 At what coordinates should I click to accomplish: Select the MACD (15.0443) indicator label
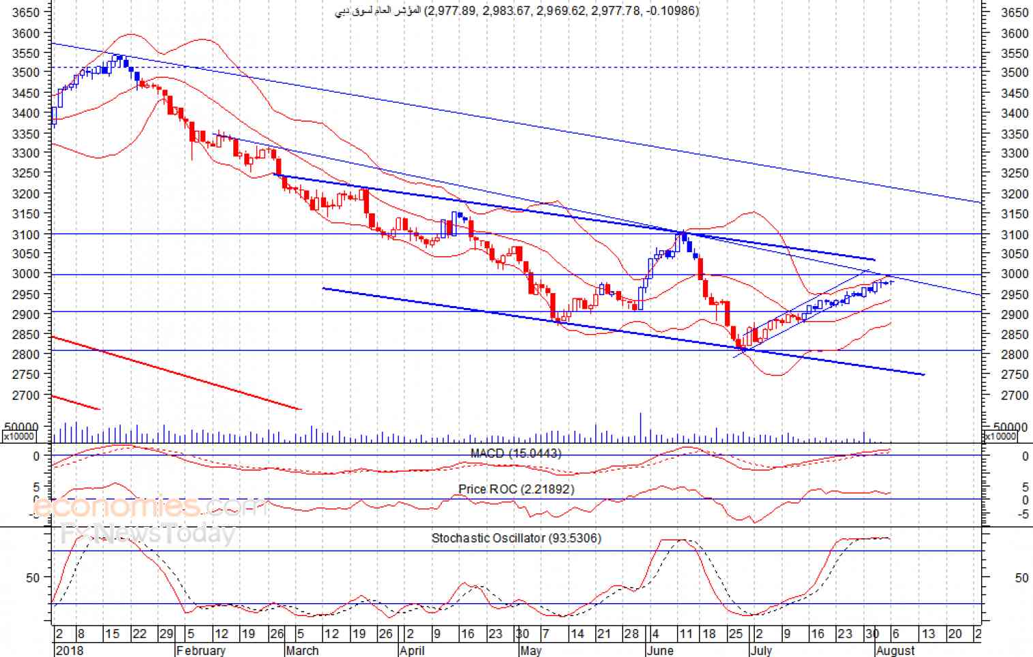click(x=515, y=453)
